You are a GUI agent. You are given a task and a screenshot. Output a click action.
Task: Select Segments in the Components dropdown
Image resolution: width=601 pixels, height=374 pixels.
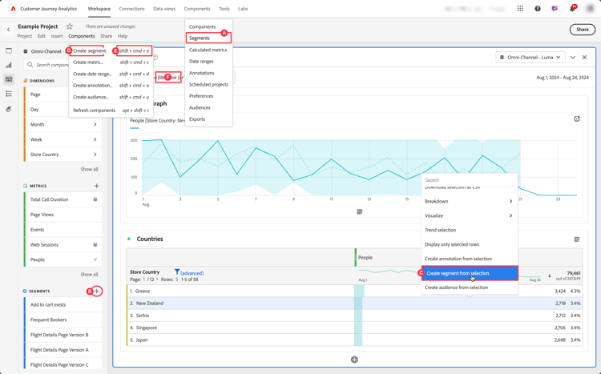click(x=208, y=38)
